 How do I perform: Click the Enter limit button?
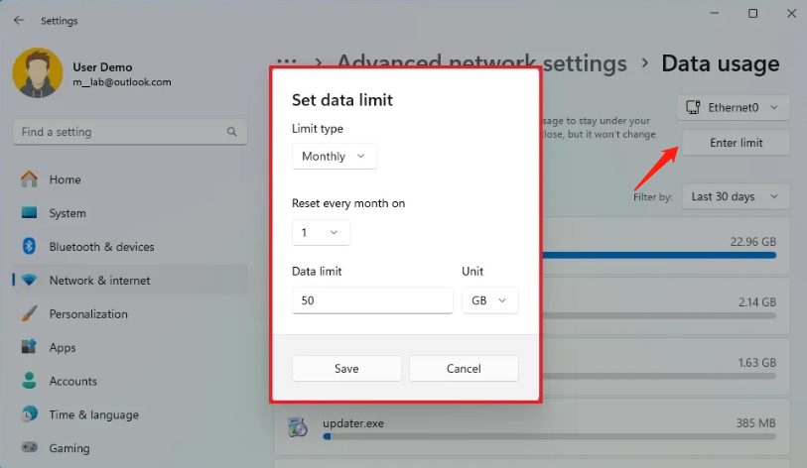pyautogui.click(x=737, y=143)
